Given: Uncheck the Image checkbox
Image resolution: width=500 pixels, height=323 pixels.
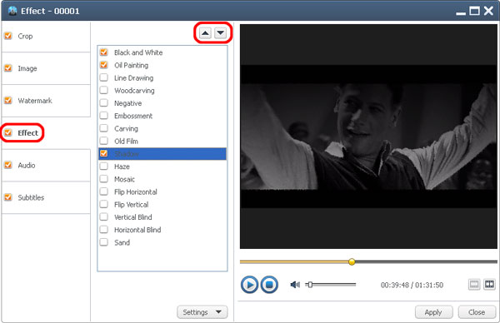Looking at the screenshot, I should pyautogui.click(x=8, y=68).
